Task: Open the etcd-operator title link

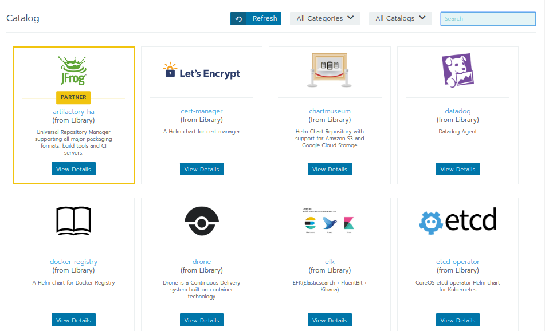Action: point(458,262)
